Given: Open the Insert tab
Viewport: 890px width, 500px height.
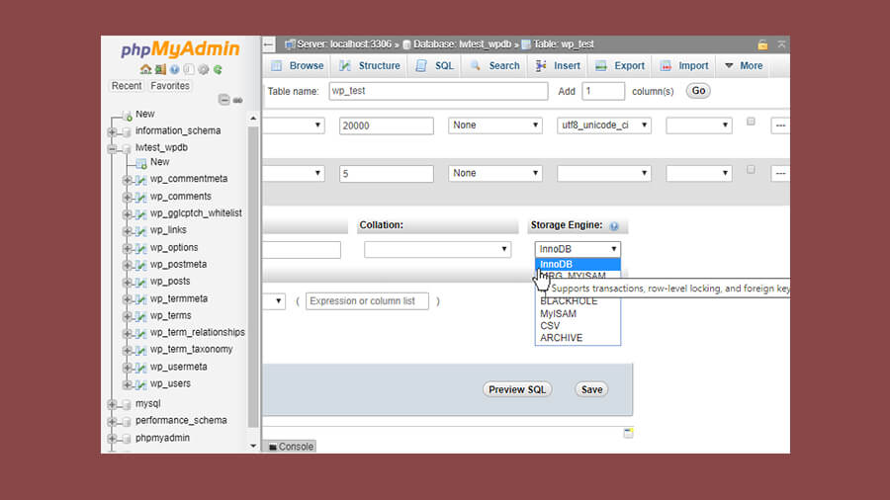Looking at the screenshot, I should (x=558, y=66).
